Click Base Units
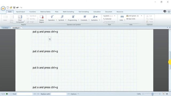 point(131,19)
